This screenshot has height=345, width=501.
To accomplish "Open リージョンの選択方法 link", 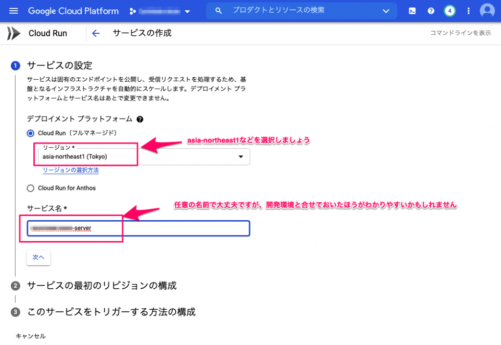I will [x=70, y=170].
